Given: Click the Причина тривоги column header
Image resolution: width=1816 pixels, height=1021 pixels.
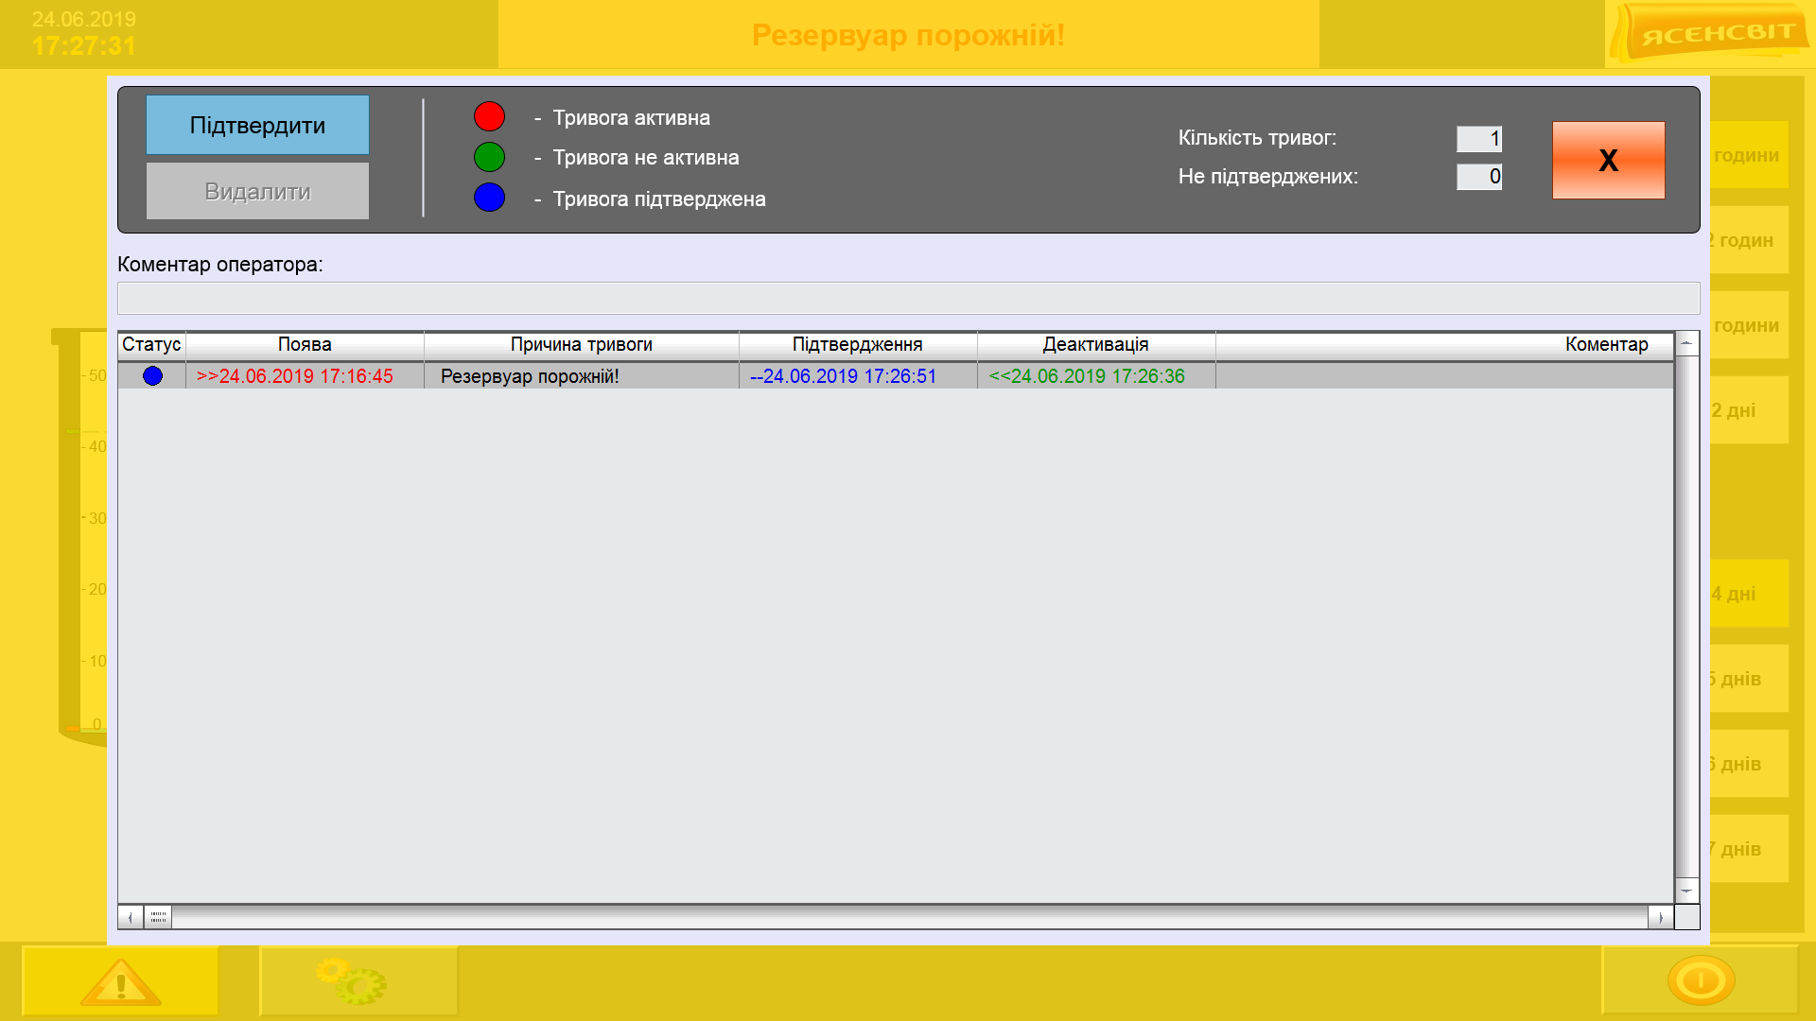Looking at the screenshot, I should pos(581,345).
